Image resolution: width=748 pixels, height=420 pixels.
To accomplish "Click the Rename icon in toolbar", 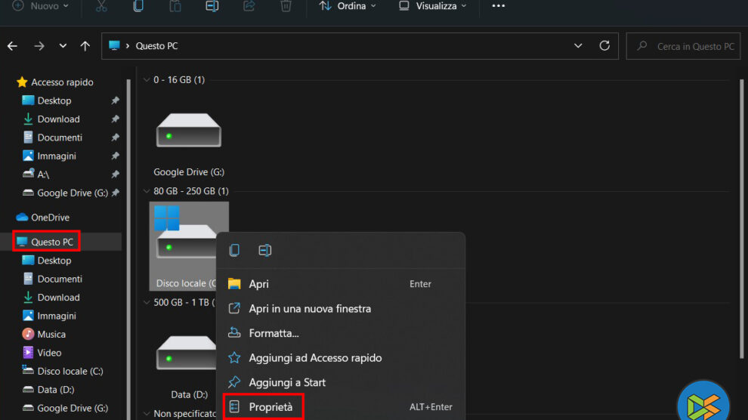I will 212,6.
